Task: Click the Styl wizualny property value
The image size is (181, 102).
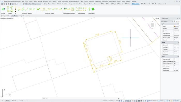Action: [x=176, y=70]
